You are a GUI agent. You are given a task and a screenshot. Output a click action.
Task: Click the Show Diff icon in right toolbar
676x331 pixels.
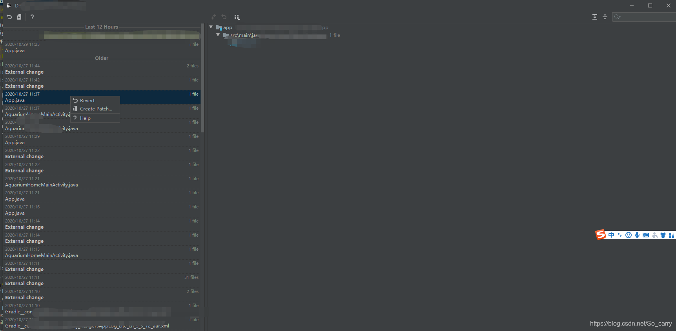pos(213,17)
